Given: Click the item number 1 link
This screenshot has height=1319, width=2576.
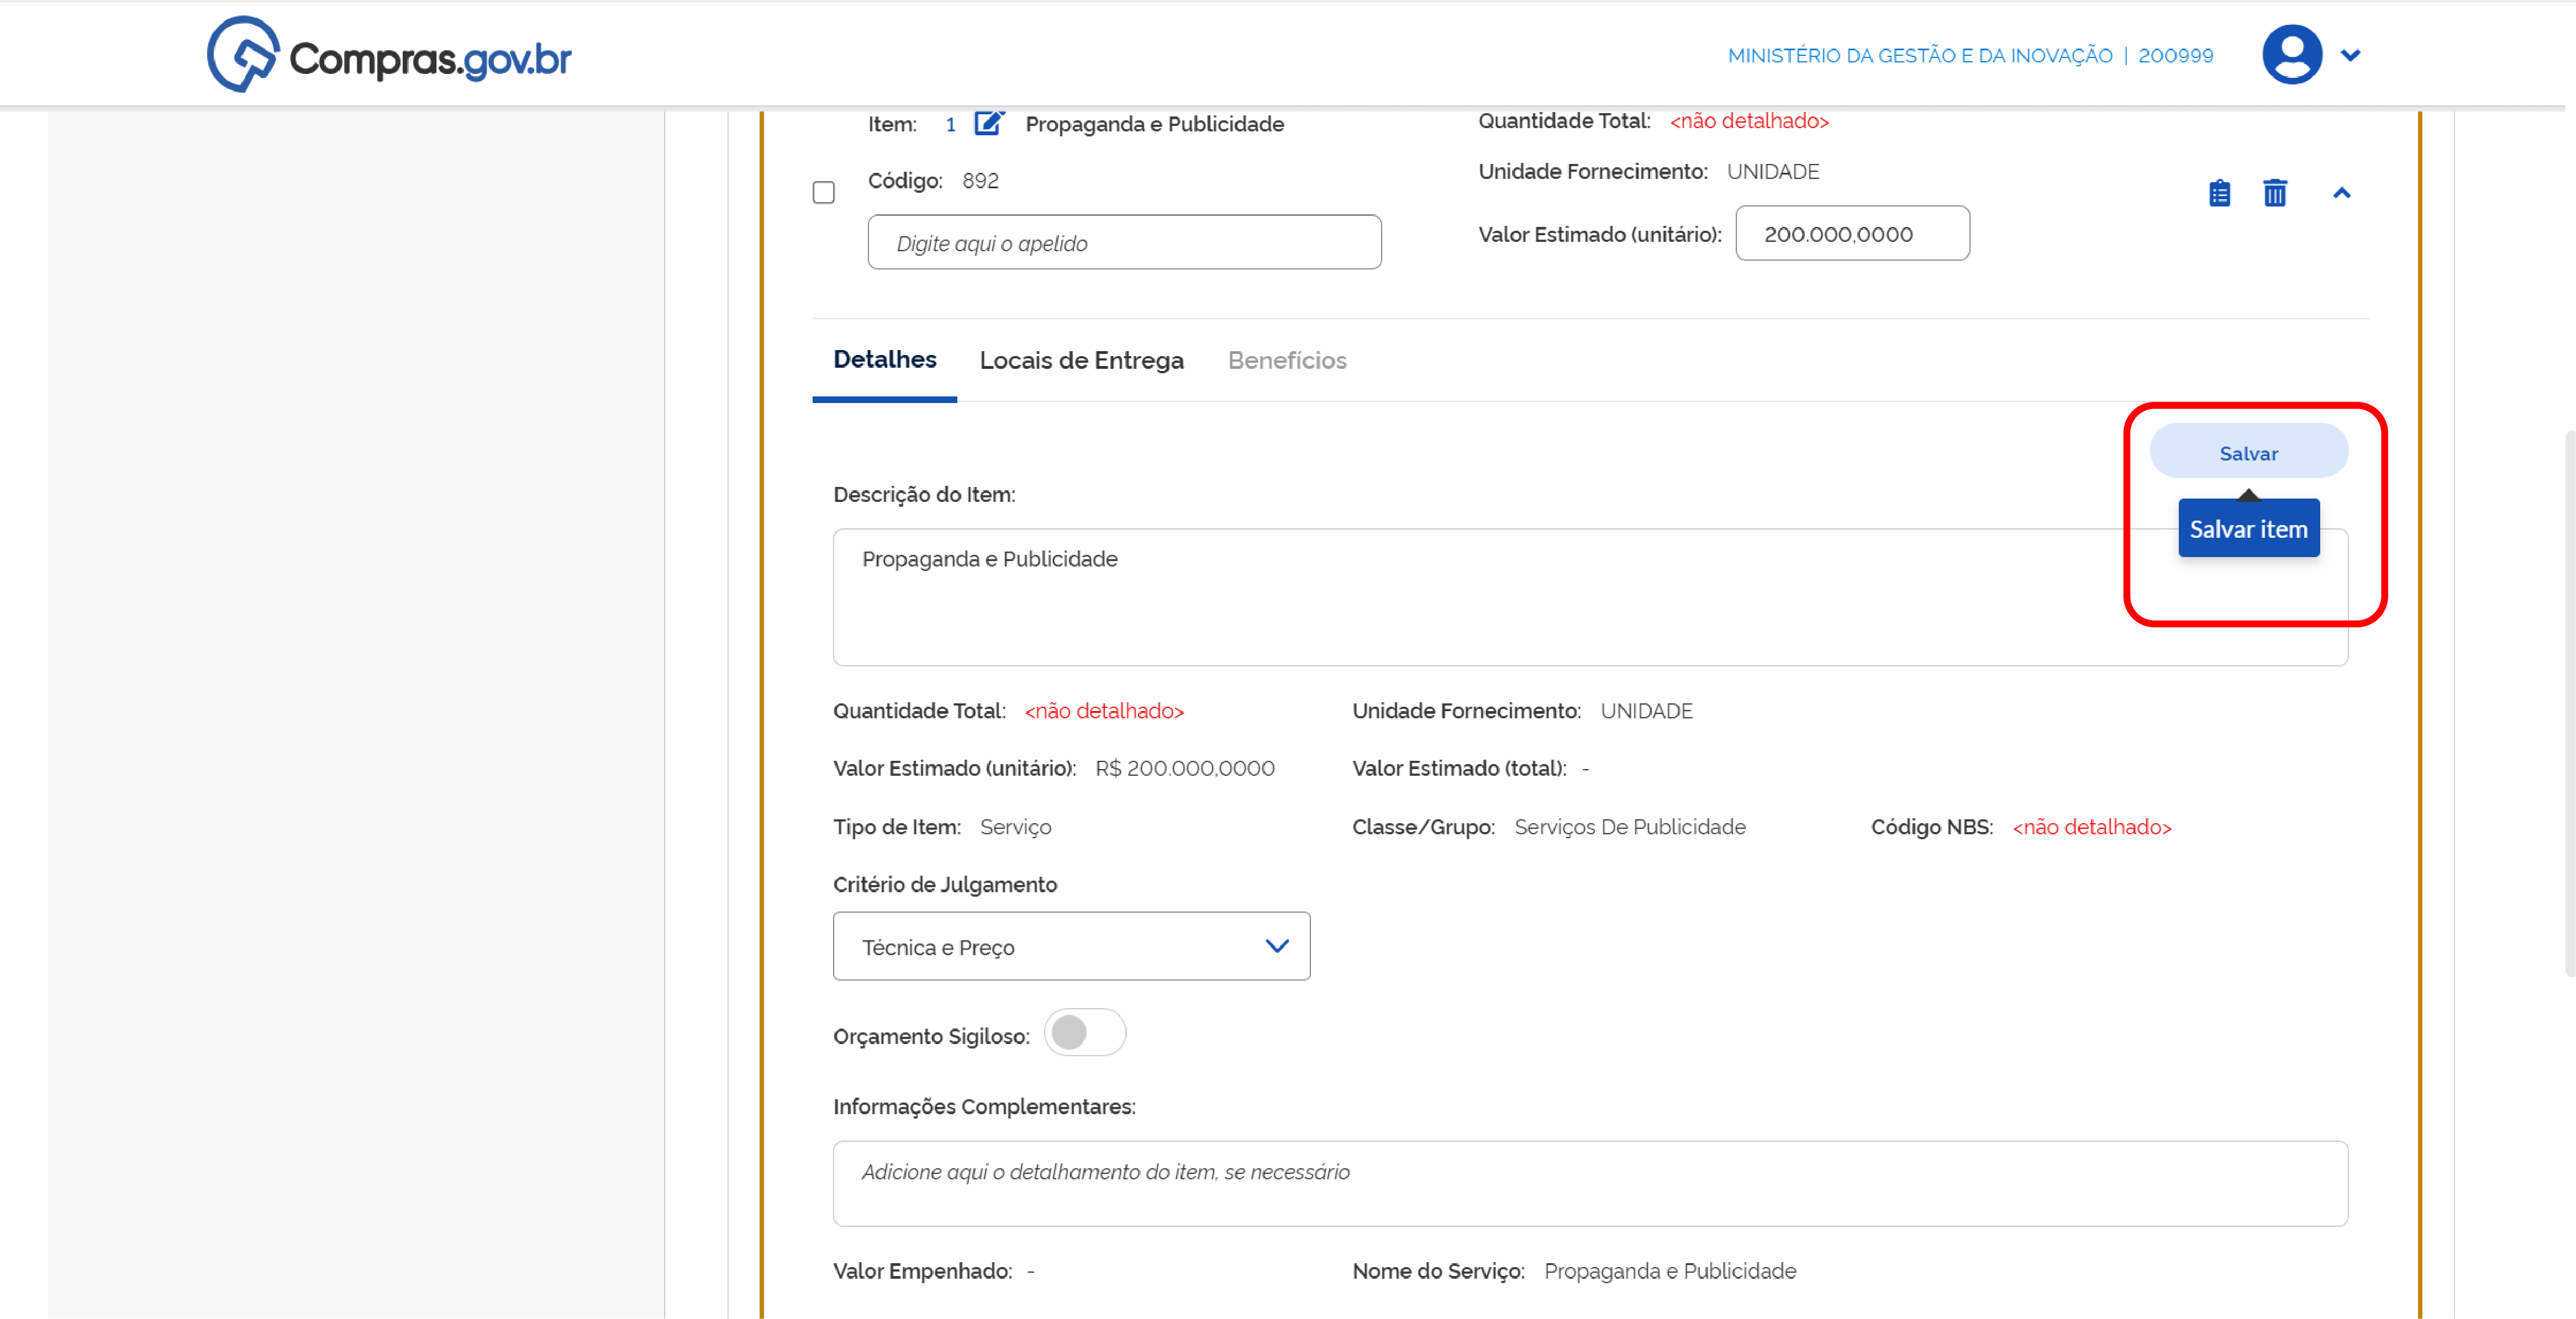Looking at the screenshot, I should (951, 125).
